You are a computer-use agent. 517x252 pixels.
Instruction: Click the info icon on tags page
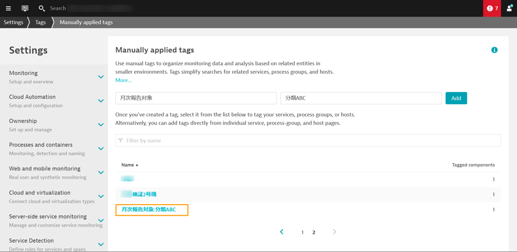pos(494,50)
